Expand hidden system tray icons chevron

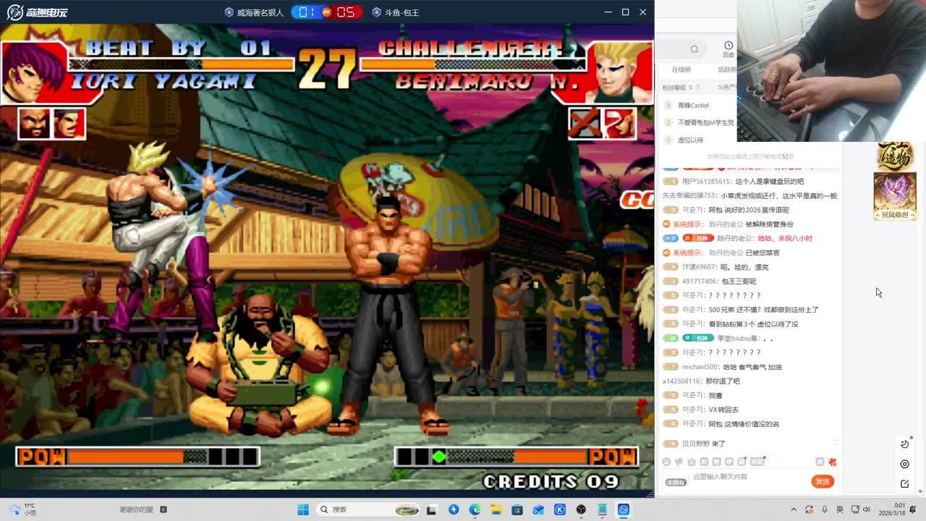(794, 509)
